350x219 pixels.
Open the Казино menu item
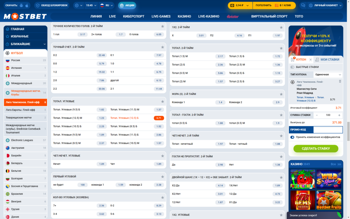click(x=184, y=16)
